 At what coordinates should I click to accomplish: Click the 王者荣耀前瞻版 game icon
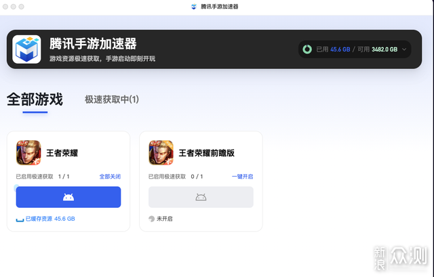click(161, 152)
